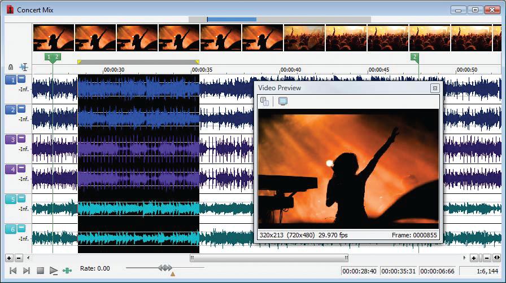This screenshot has height=283, width=506.
Task: Click the blue overview bar at top
Action: pyautogui.click(x=232, y=19)
